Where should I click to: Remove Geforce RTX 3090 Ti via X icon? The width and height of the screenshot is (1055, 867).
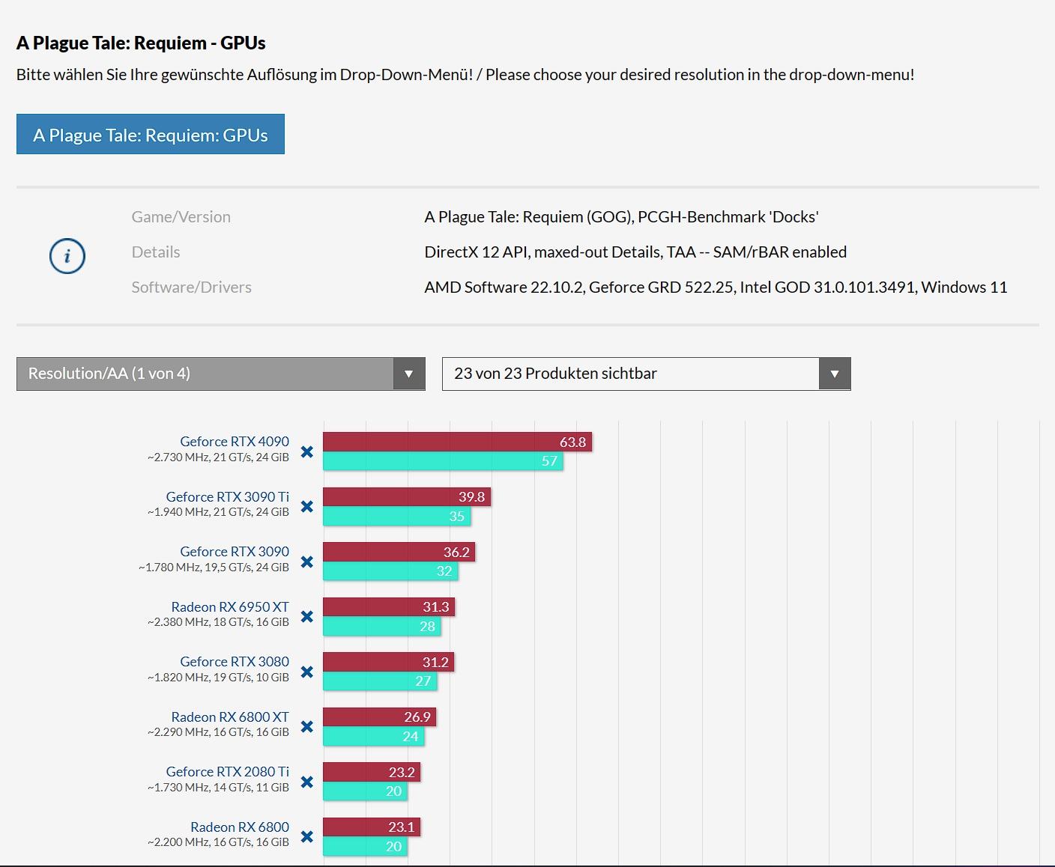coord(306,507)
